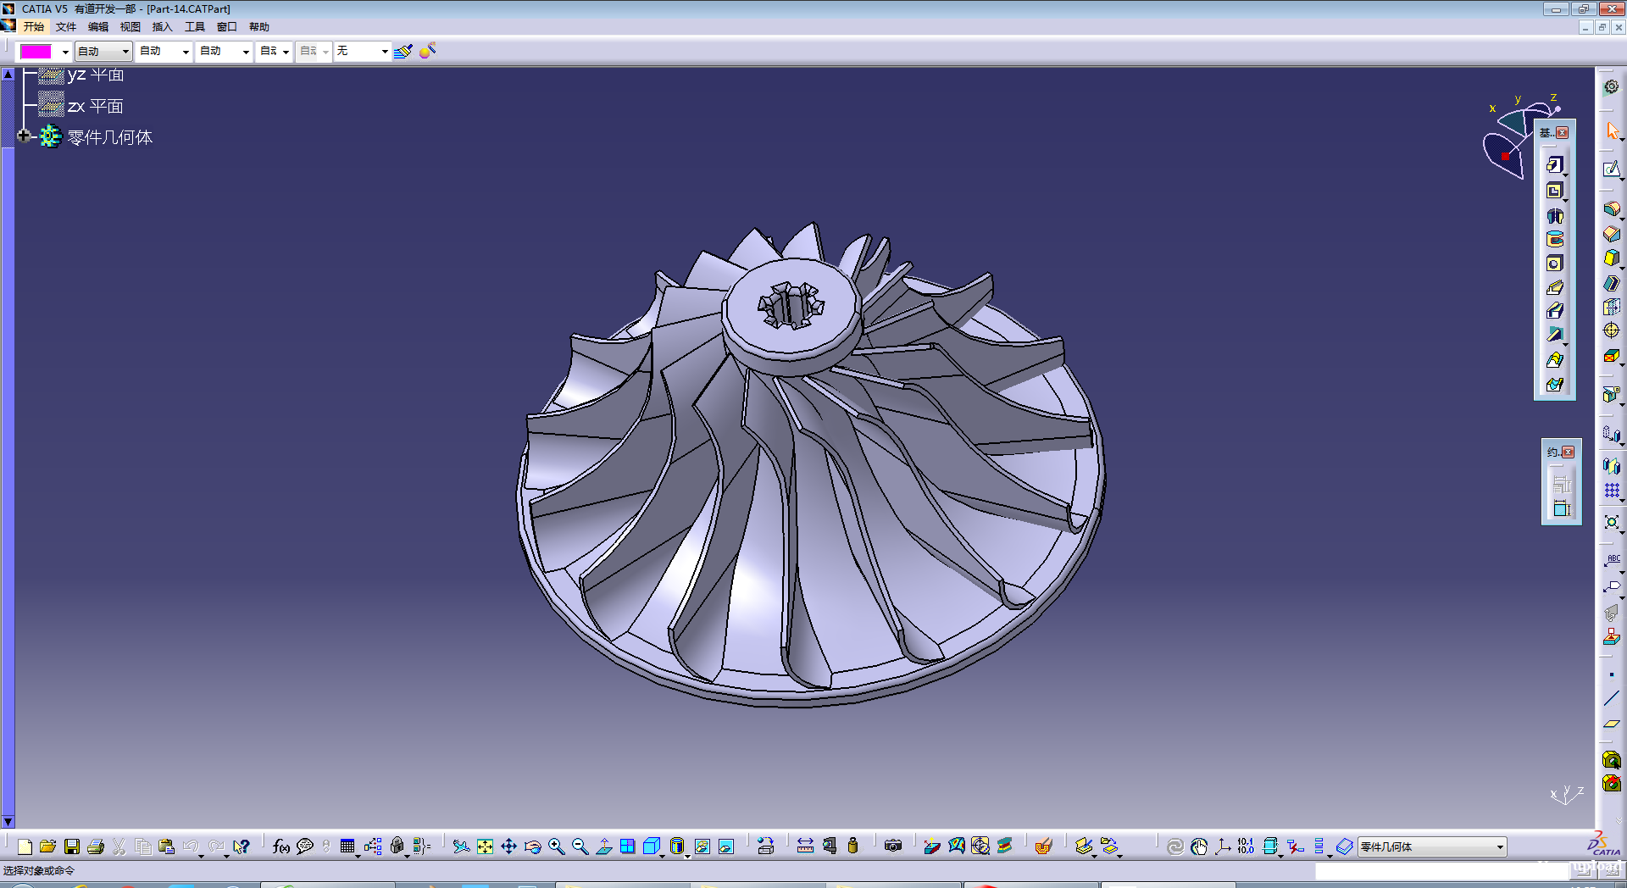Viewport: 1627px width, 888px height.
Task: Click the tree scrollbar down arrow
Action: point(8,821)
